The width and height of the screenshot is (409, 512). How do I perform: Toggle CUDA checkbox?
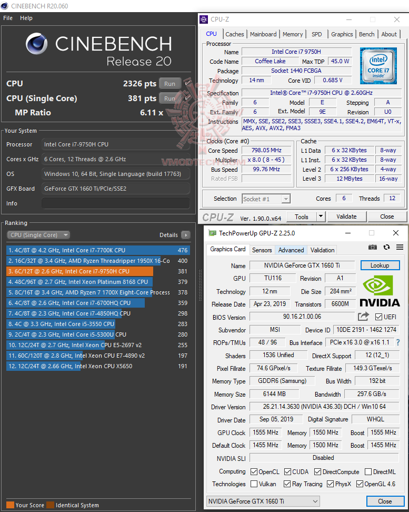(287, 472)
